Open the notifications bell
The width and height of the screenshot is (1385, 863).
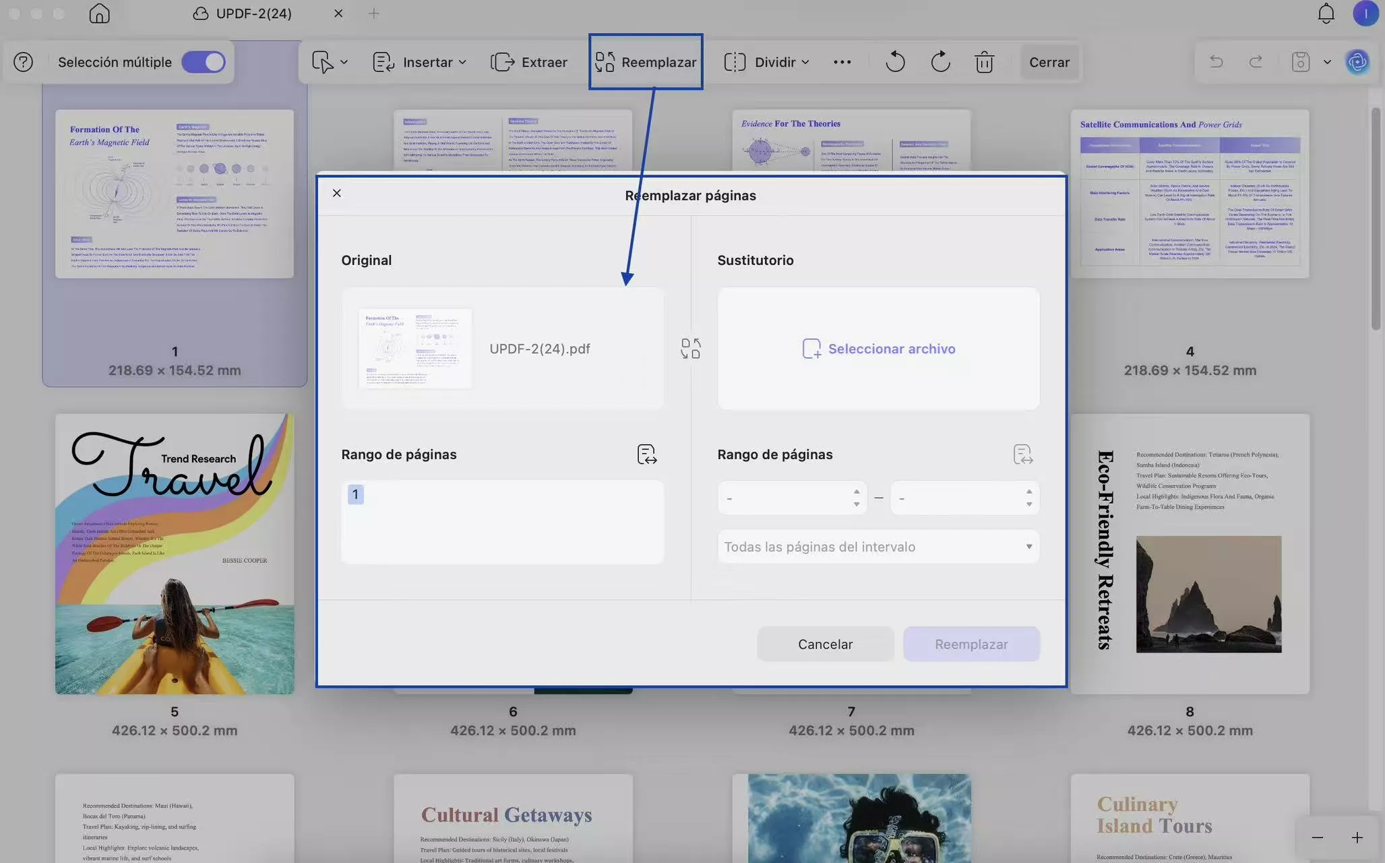[x=1325, y=13]
